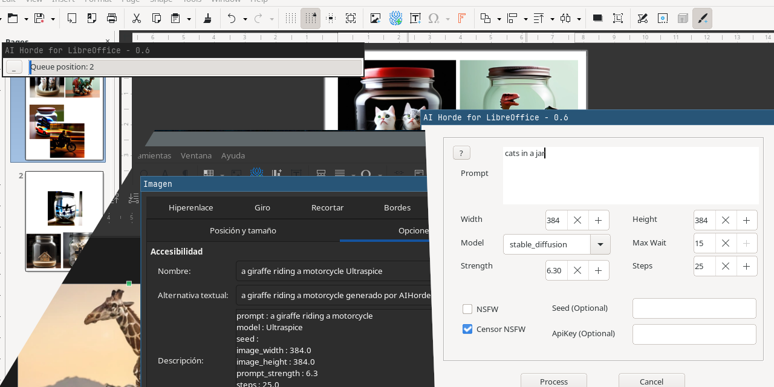The width and height of the screenshot is (774, 387).
Task: Increase Width with the plus stepper
Action: click(598, 220)
